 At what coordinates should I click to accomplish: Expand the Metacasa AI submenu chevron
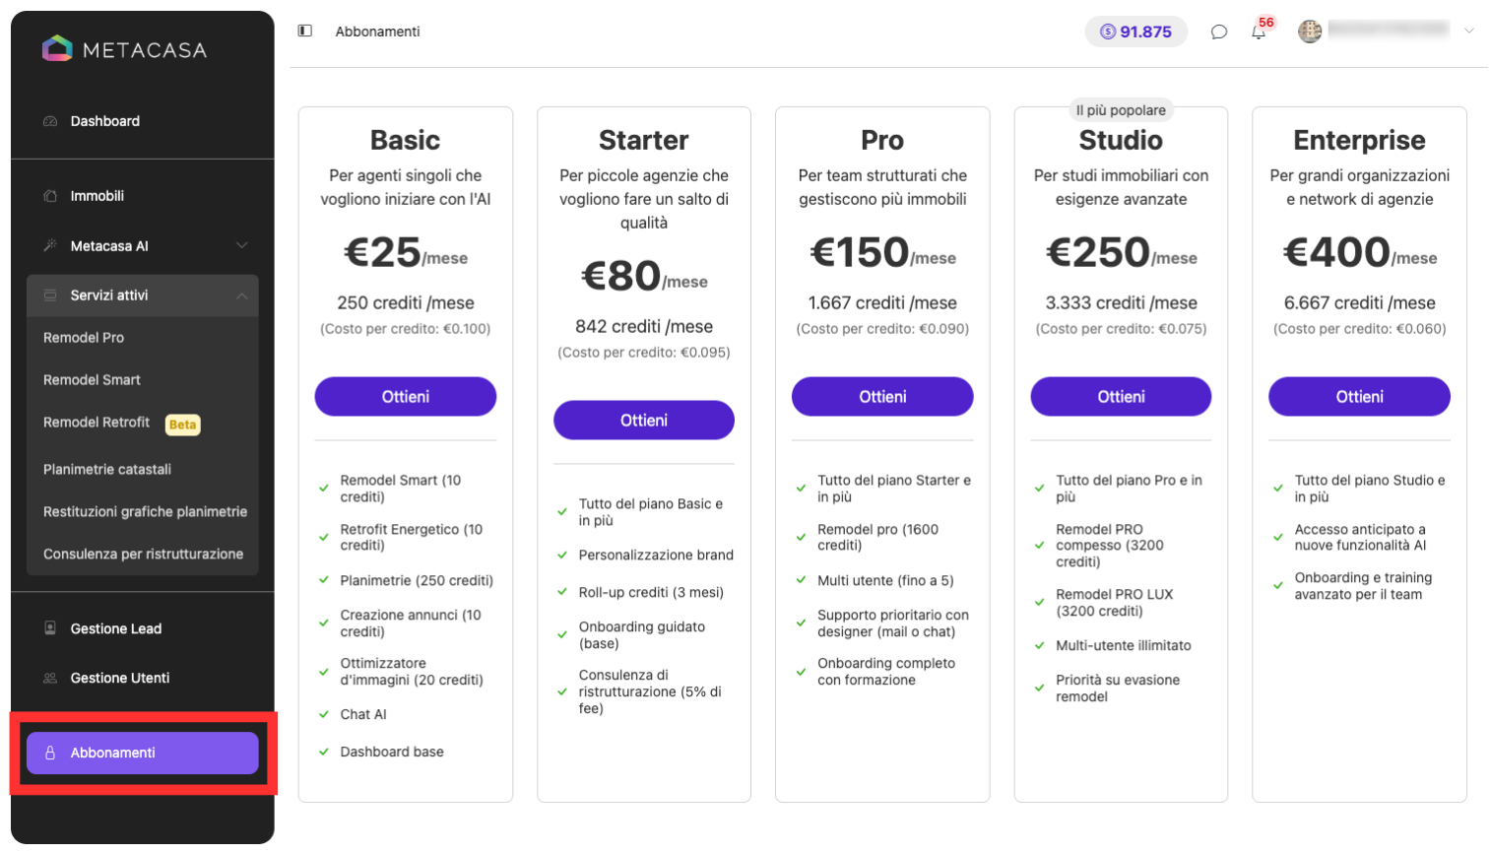pos(241,245)
